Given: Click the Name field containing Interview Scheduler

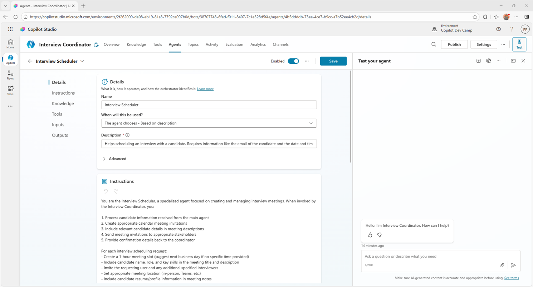Looking at the screenshot, I should click(209, 105).
